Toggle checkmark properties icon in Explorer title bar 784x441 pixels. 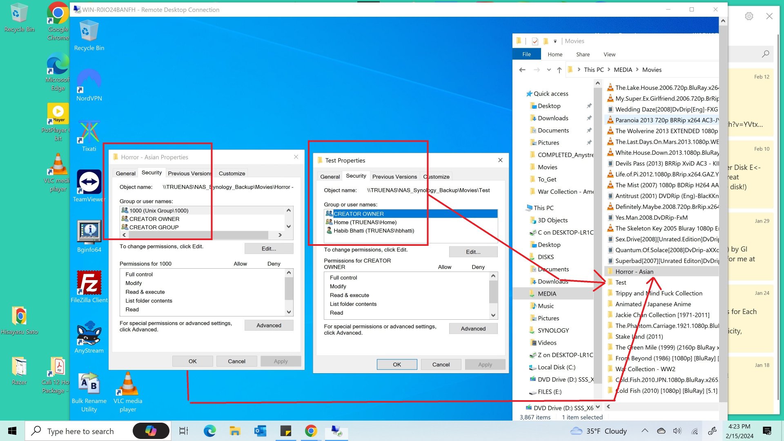pos(535,41)
